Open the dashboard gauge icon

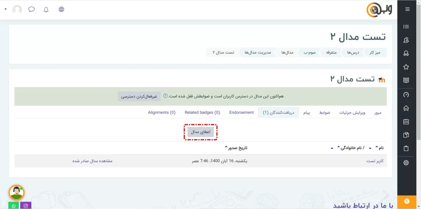coord(406,95)
